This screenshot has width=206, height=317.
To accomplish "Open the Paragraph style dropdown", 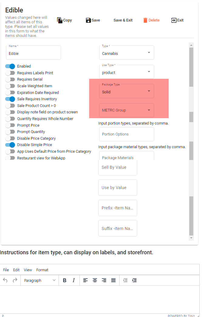I will coord(39,280).
